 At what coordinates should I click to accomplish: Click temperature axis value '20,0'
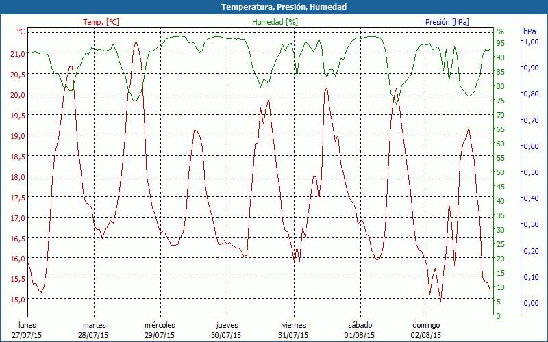(18, 95)
